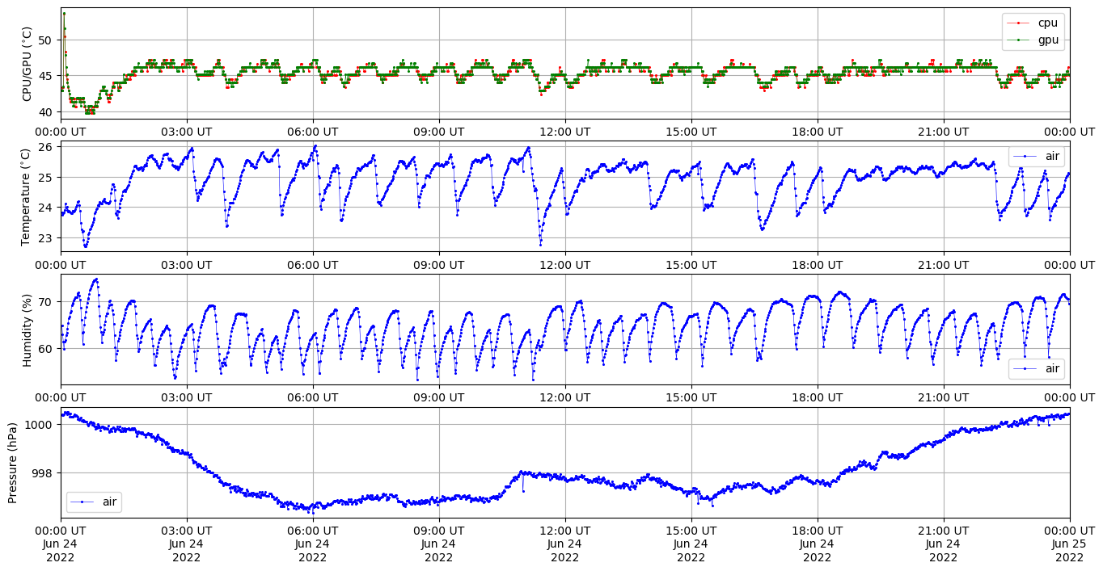Click the "23" tick on the Temperature axis
This screenshot has height=571, width=1103.
pyautogui.click(x=45, y=238)
